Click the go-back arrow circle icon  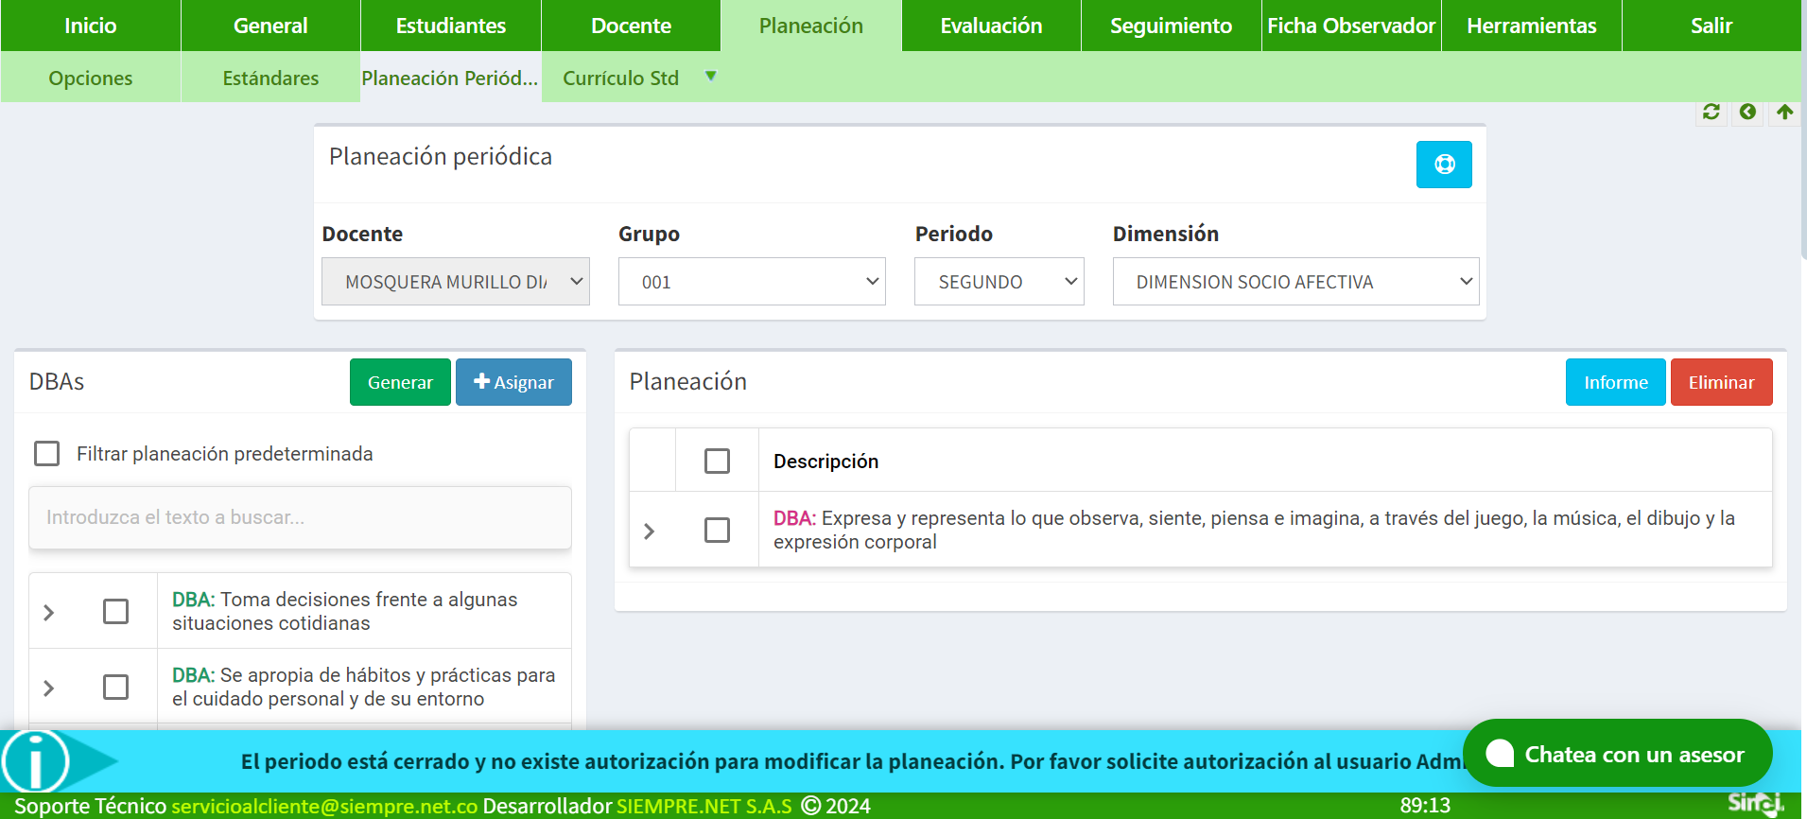click(x=1747, y=113)
